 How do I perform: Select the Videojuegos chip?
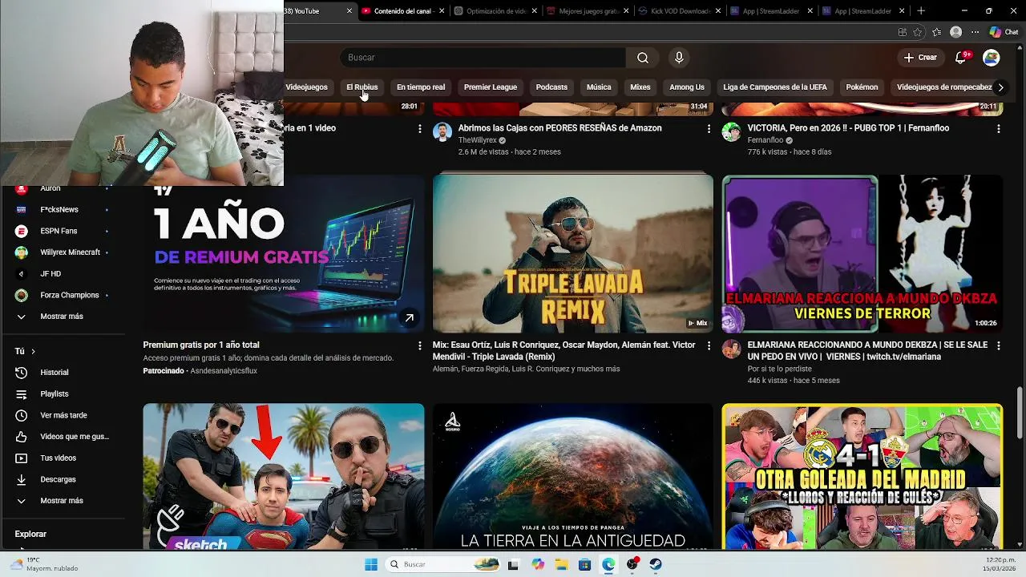pos(306,87)
